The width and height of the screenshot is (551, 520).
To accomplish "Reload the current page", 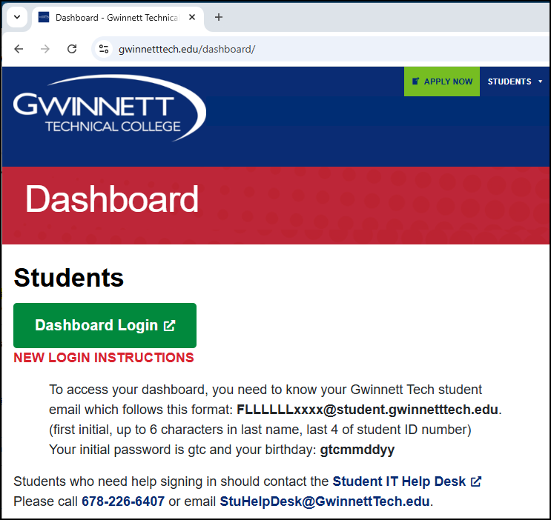I will (x=72, y=49).
